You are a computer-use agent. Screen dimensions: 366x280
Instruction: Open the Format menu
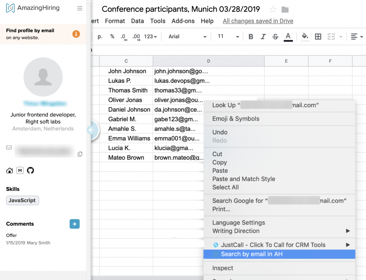coord(115,21)
